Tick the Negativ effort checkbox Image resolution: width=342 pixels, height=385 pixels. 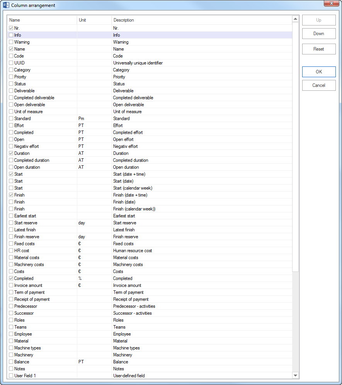(11, 146)
